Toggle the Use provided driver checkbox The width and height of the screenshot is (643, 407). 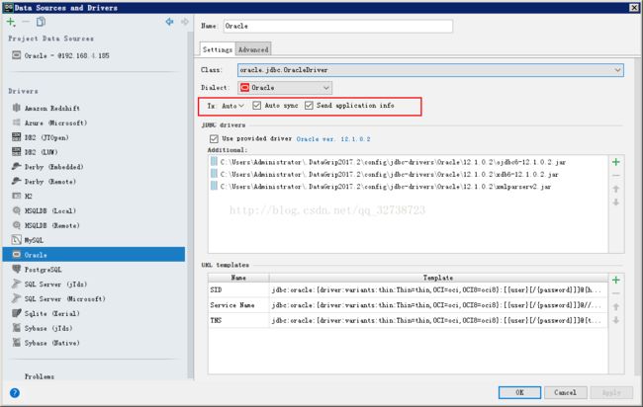click(x=214, y=139)
